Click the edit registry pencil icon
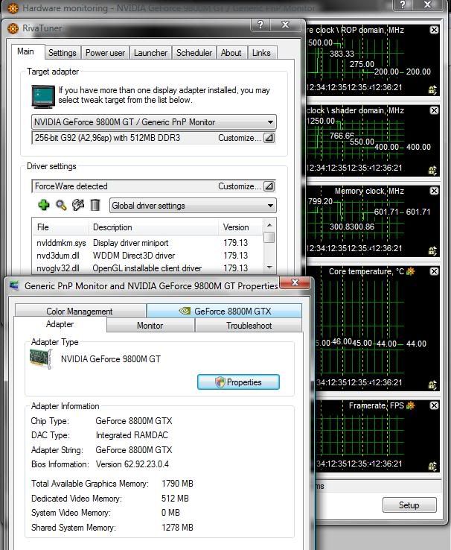The height and width of the screenshot is (550, 451). pyautogui.click(x=78, y=205)
